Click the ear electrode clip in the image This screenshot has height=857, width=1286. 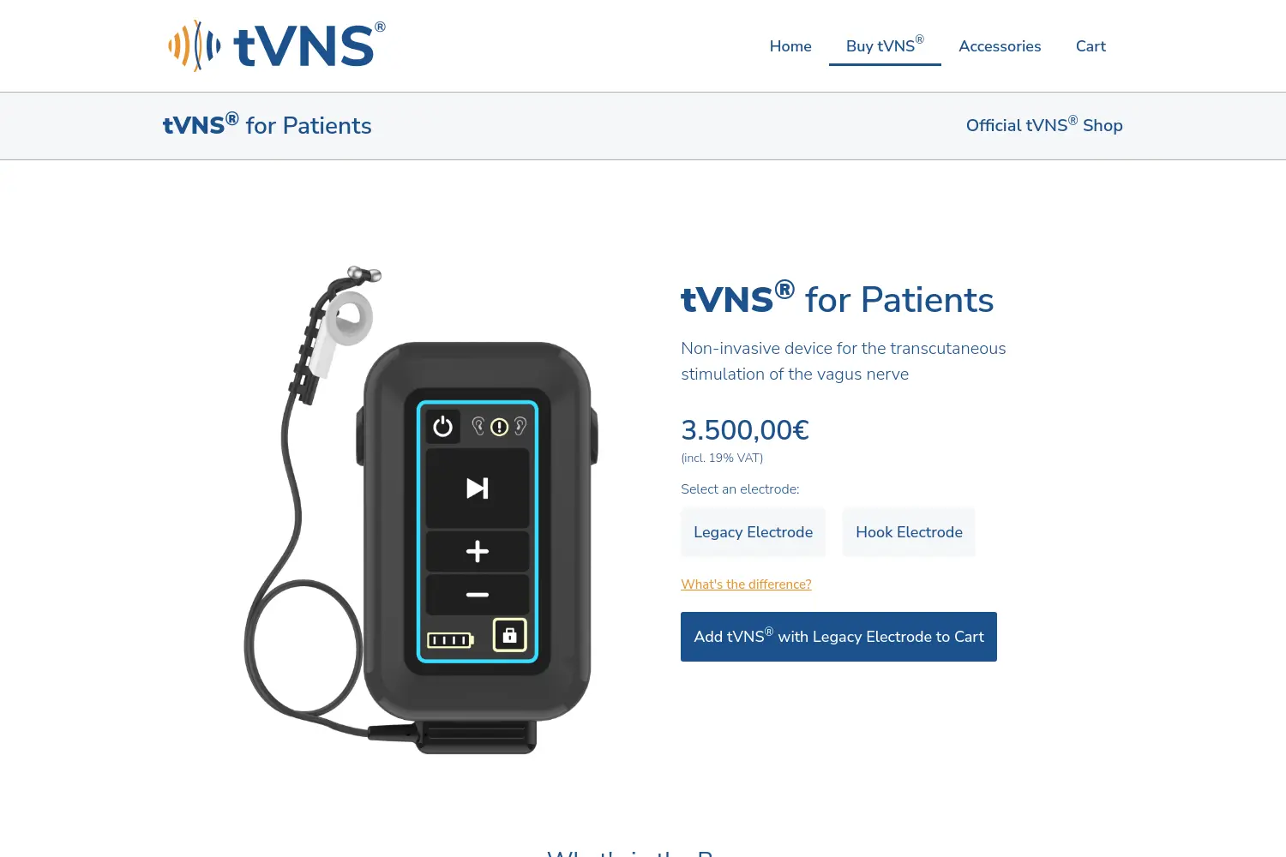click(344, 321)
